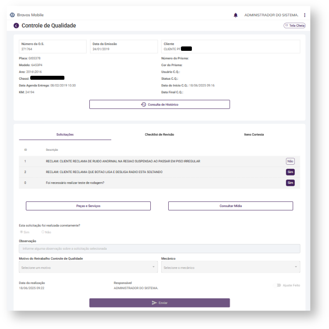The image size is (329, 329).
Task: Open the Itens Cortesia tab
Action: 254,134
